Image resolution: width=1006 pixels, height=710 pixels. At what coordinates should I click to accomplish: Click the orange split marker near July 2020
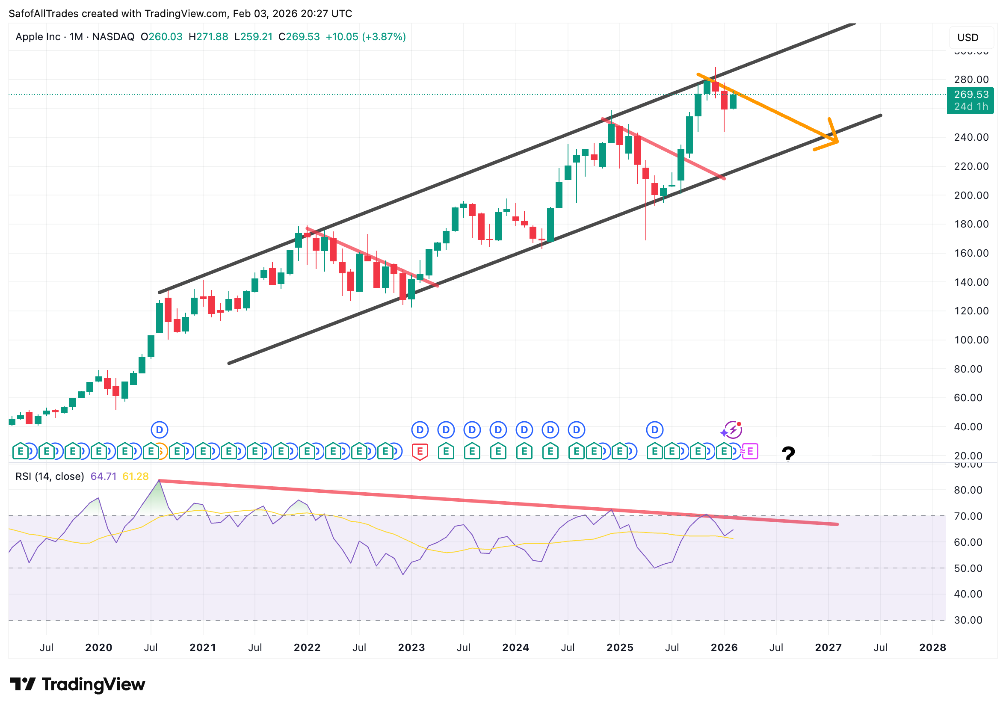pyautogui.click(x=163, y=451)
